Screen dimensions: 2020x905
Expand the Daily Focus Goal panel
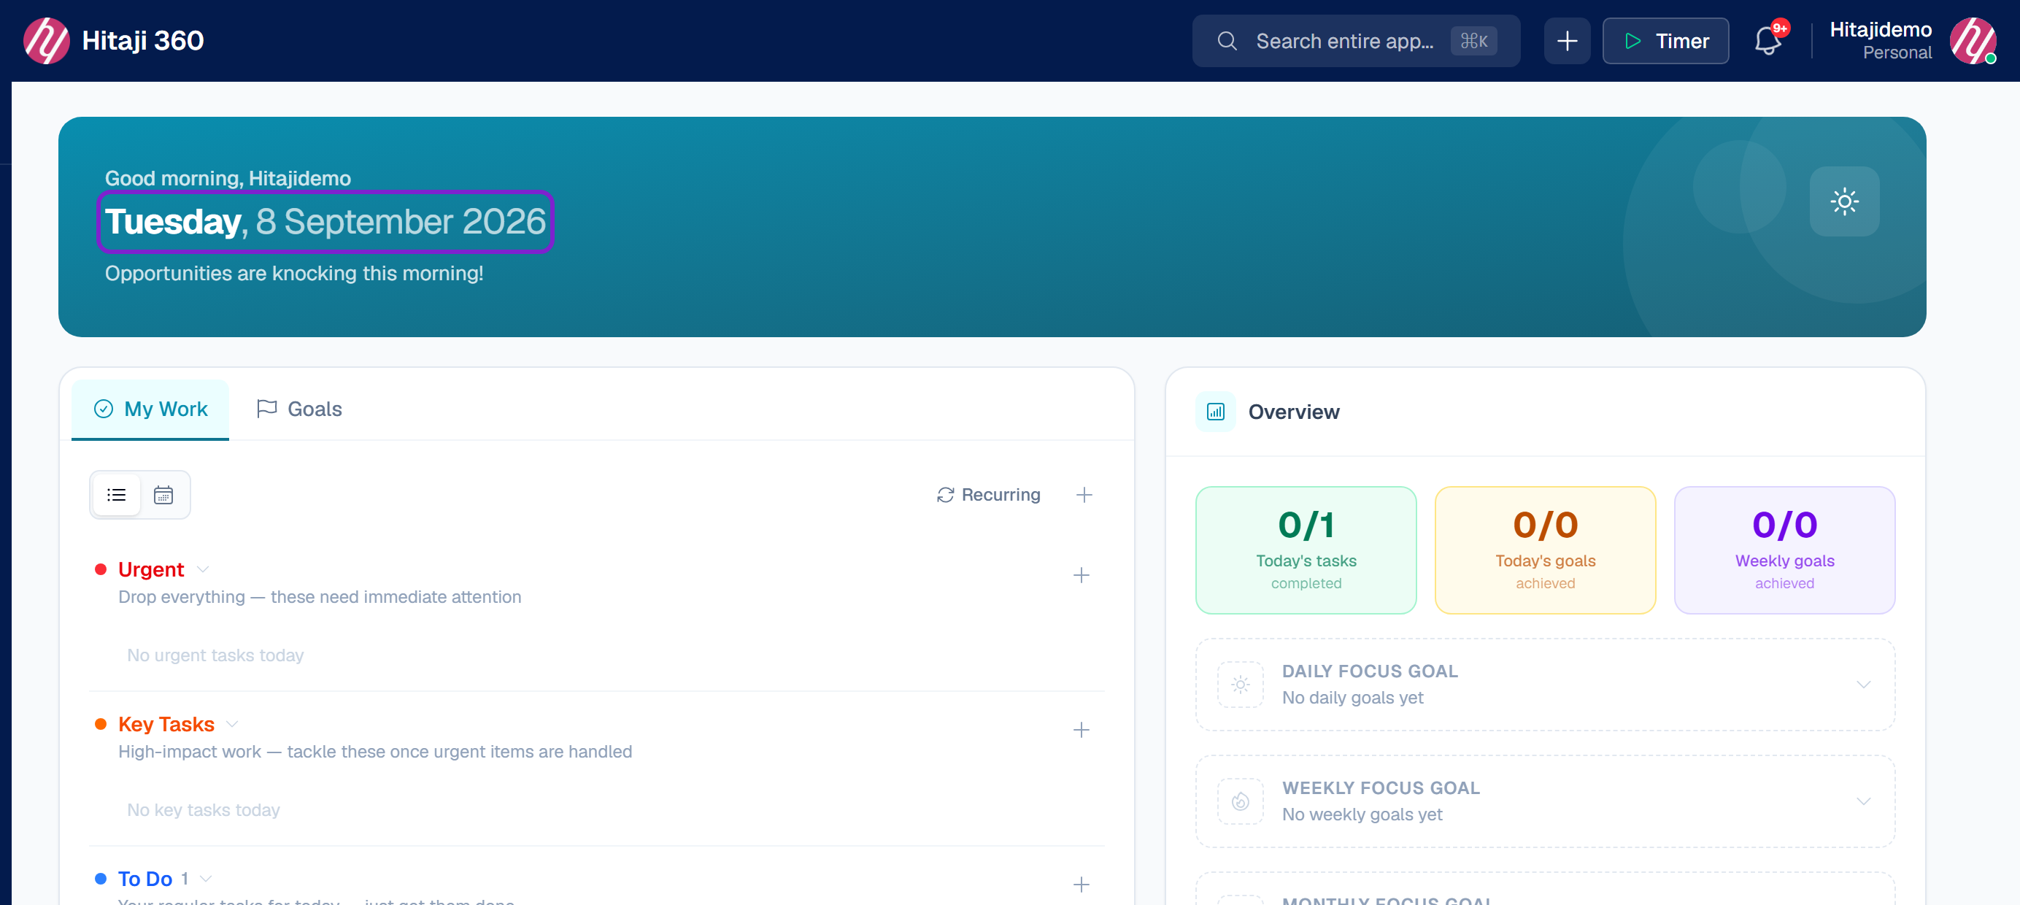click(1863, 685)
